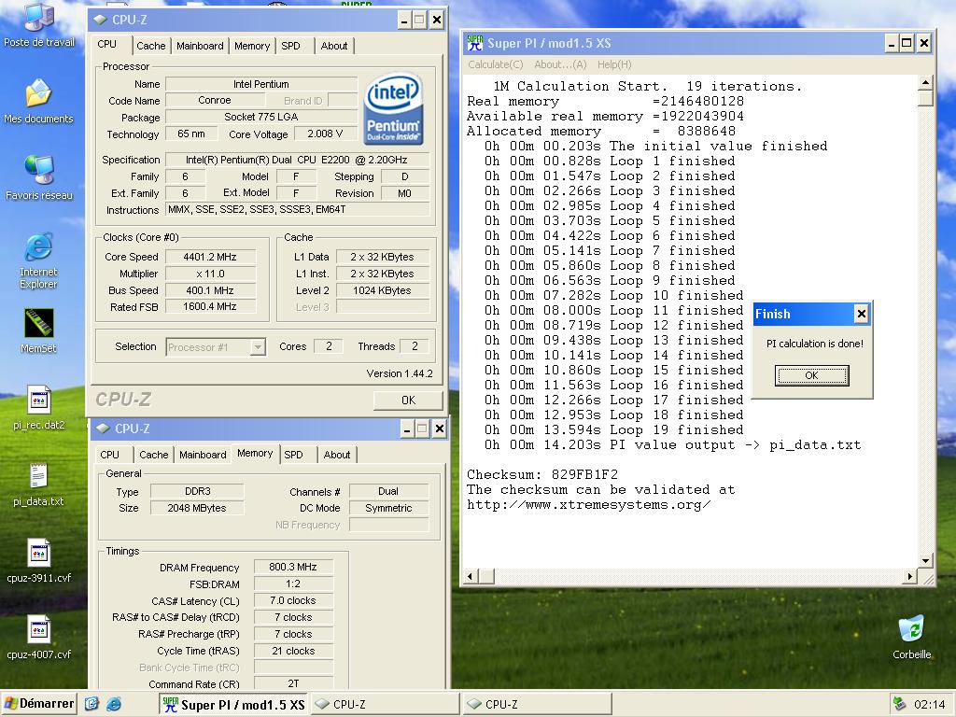Click taskbar clock 02:14
The width and height of the screenshot is (956, 717).
[x=929, y=705]
